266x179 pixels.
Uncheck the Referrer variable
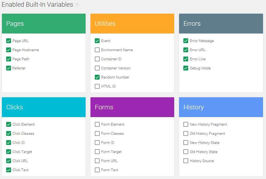point(9,68)
